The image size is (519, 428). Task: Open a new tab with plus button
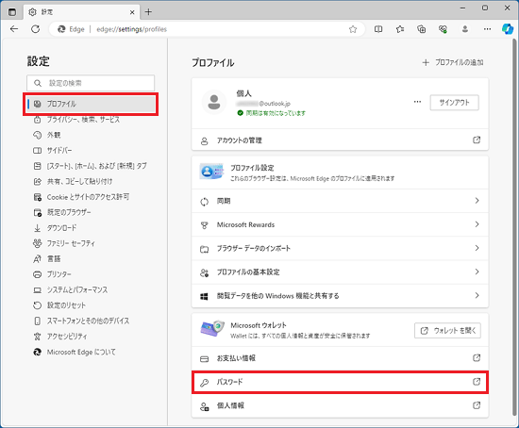148,12
